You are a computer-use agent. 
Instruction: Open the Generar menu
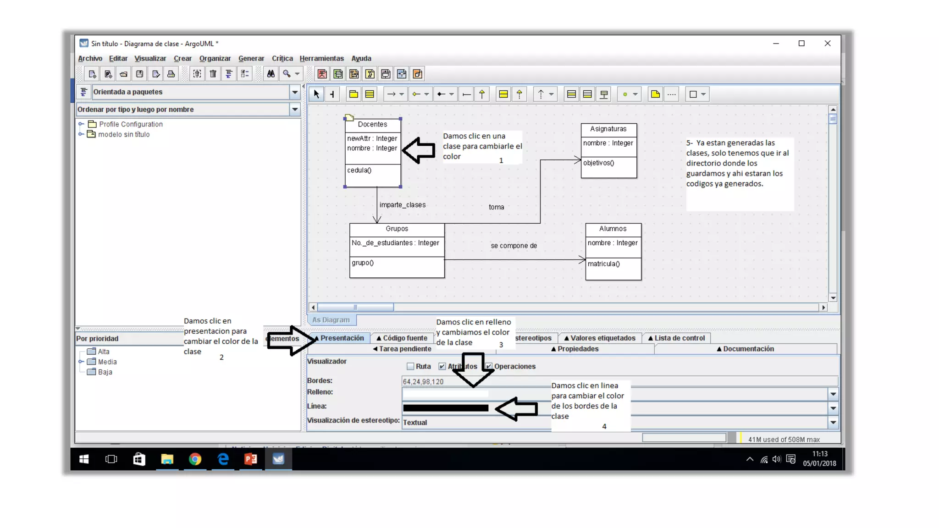[251, 59]
